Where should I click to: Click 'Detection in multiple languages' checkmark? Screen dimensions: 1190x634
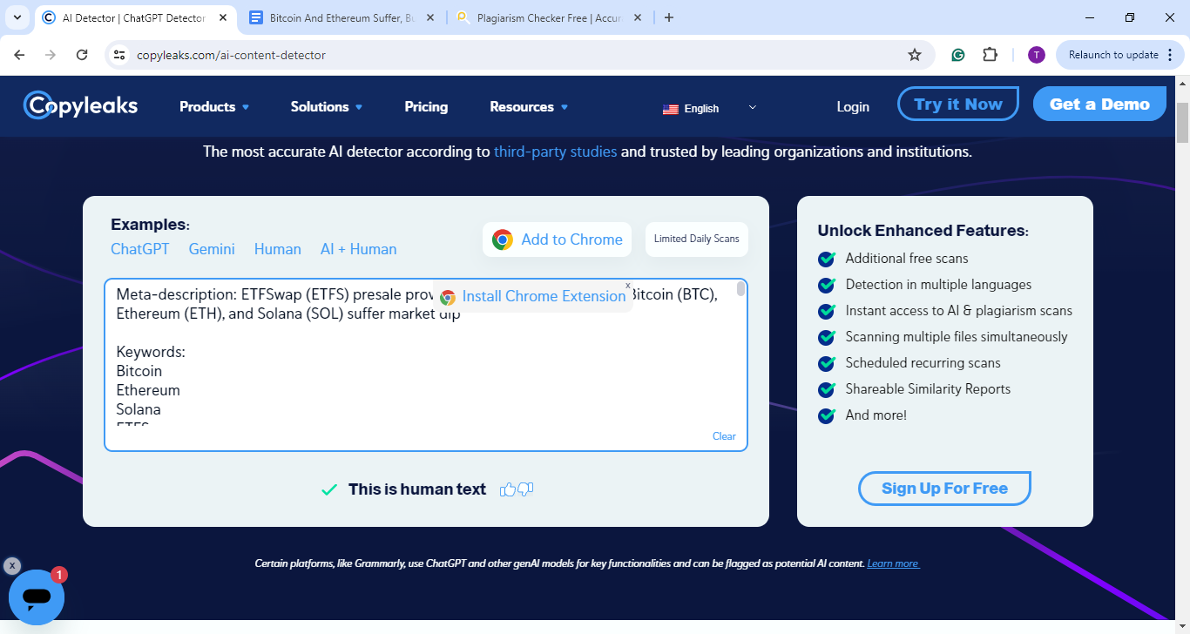point(827,285)
